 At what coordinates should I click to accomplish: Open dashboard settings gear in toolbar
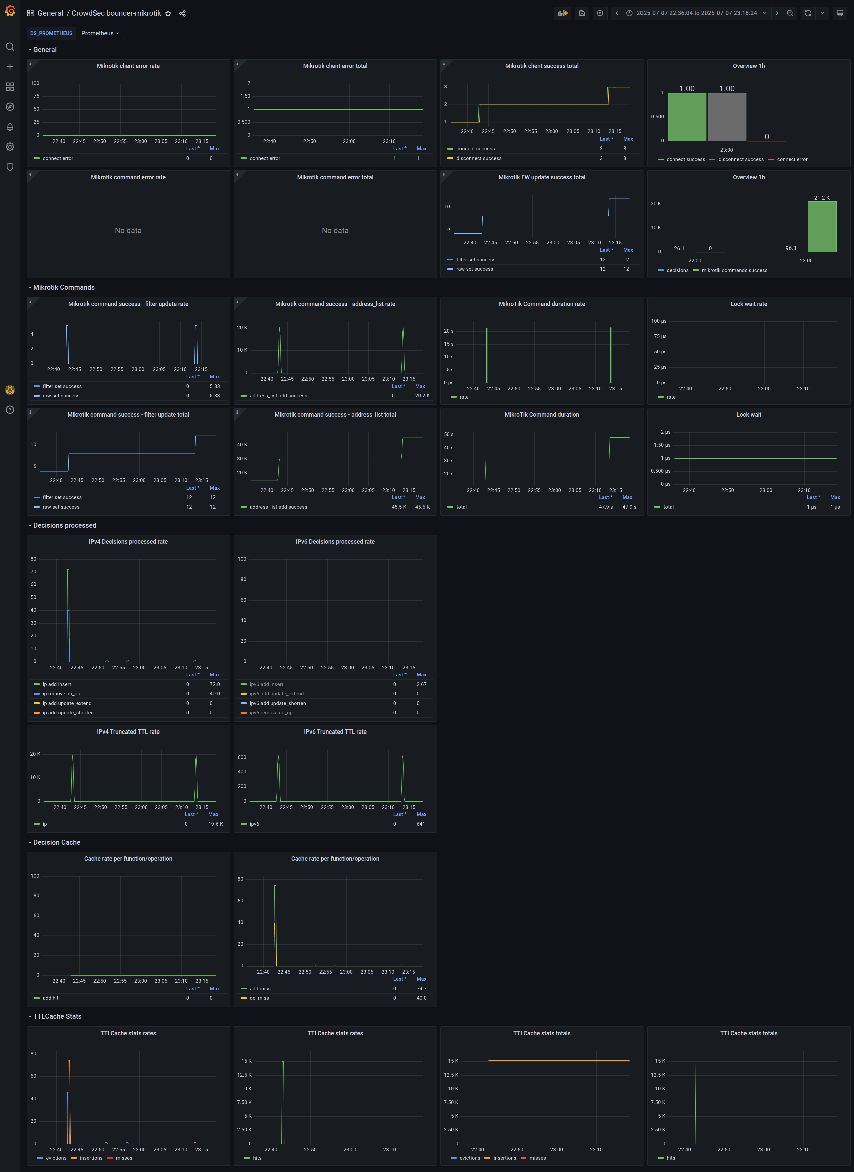[x=600, y=13]
